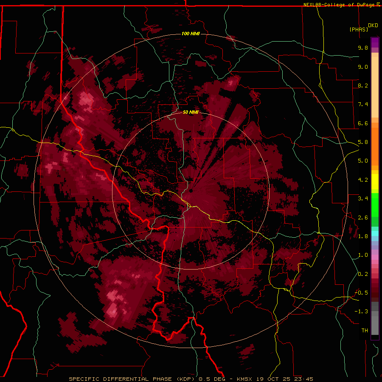Click the 1.8 value on the scale
This screenshot has height=382, width=382.
tap(363, 236)
